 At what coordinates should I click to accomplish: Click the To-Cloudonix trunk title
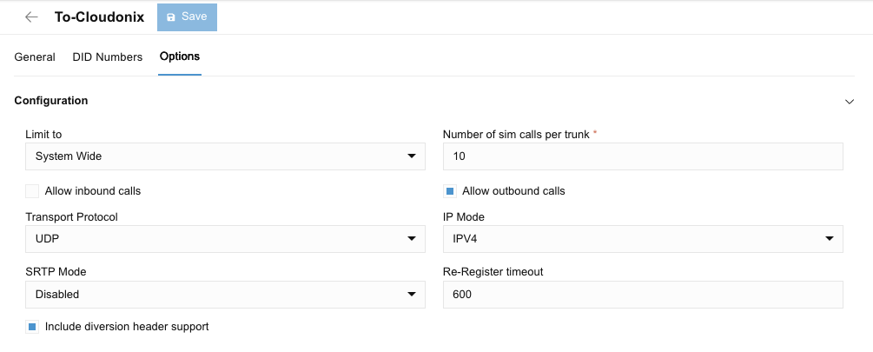pos(99,17)
